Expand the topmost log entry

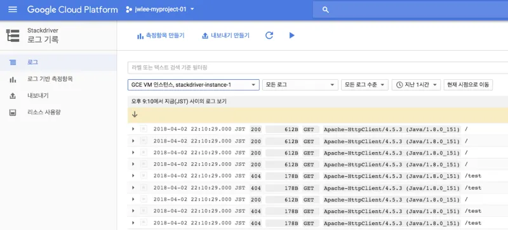(x=133, y=129)
